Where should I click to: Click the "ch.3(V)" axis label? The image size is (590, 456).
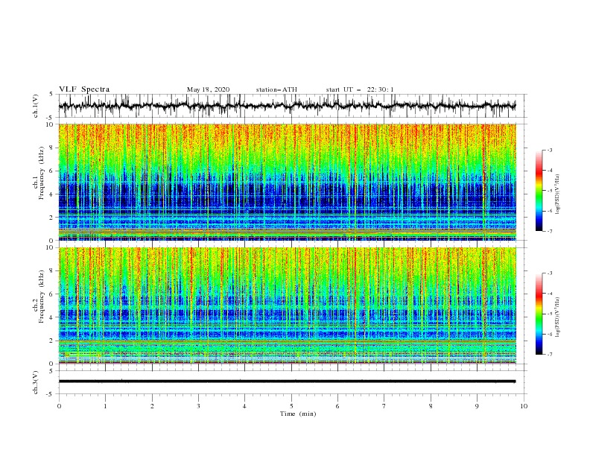click(x=36, y=382)
